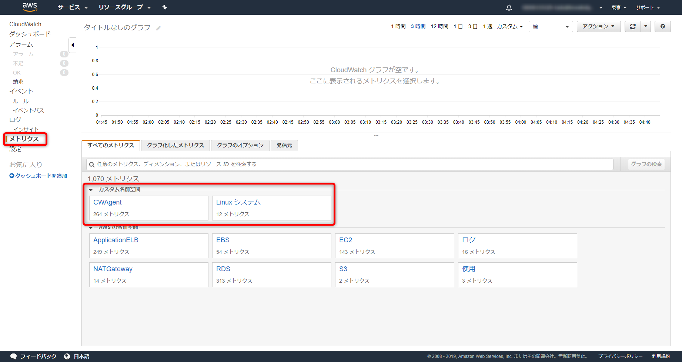Open the refresh options dropdown arrow
The width and height of the screenshot is (682, 362).
coord(646,26)
